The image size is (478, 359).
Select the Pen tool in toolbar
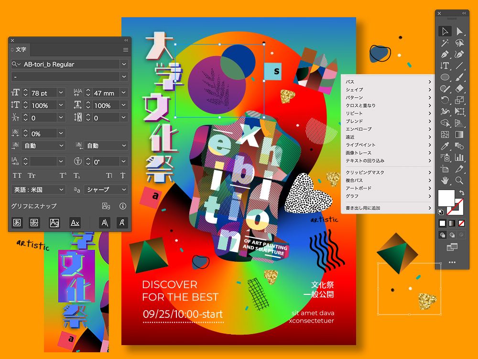[x=445, y=55]
